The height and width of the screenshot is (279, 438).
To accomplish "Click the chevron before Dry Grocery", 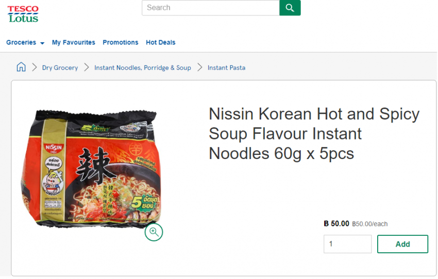I will pos(35,67).
